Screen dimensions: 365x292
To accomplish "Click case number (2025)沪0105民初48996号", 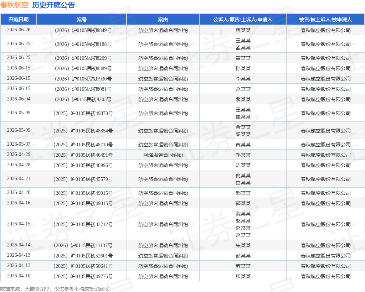I will point(83,165).
